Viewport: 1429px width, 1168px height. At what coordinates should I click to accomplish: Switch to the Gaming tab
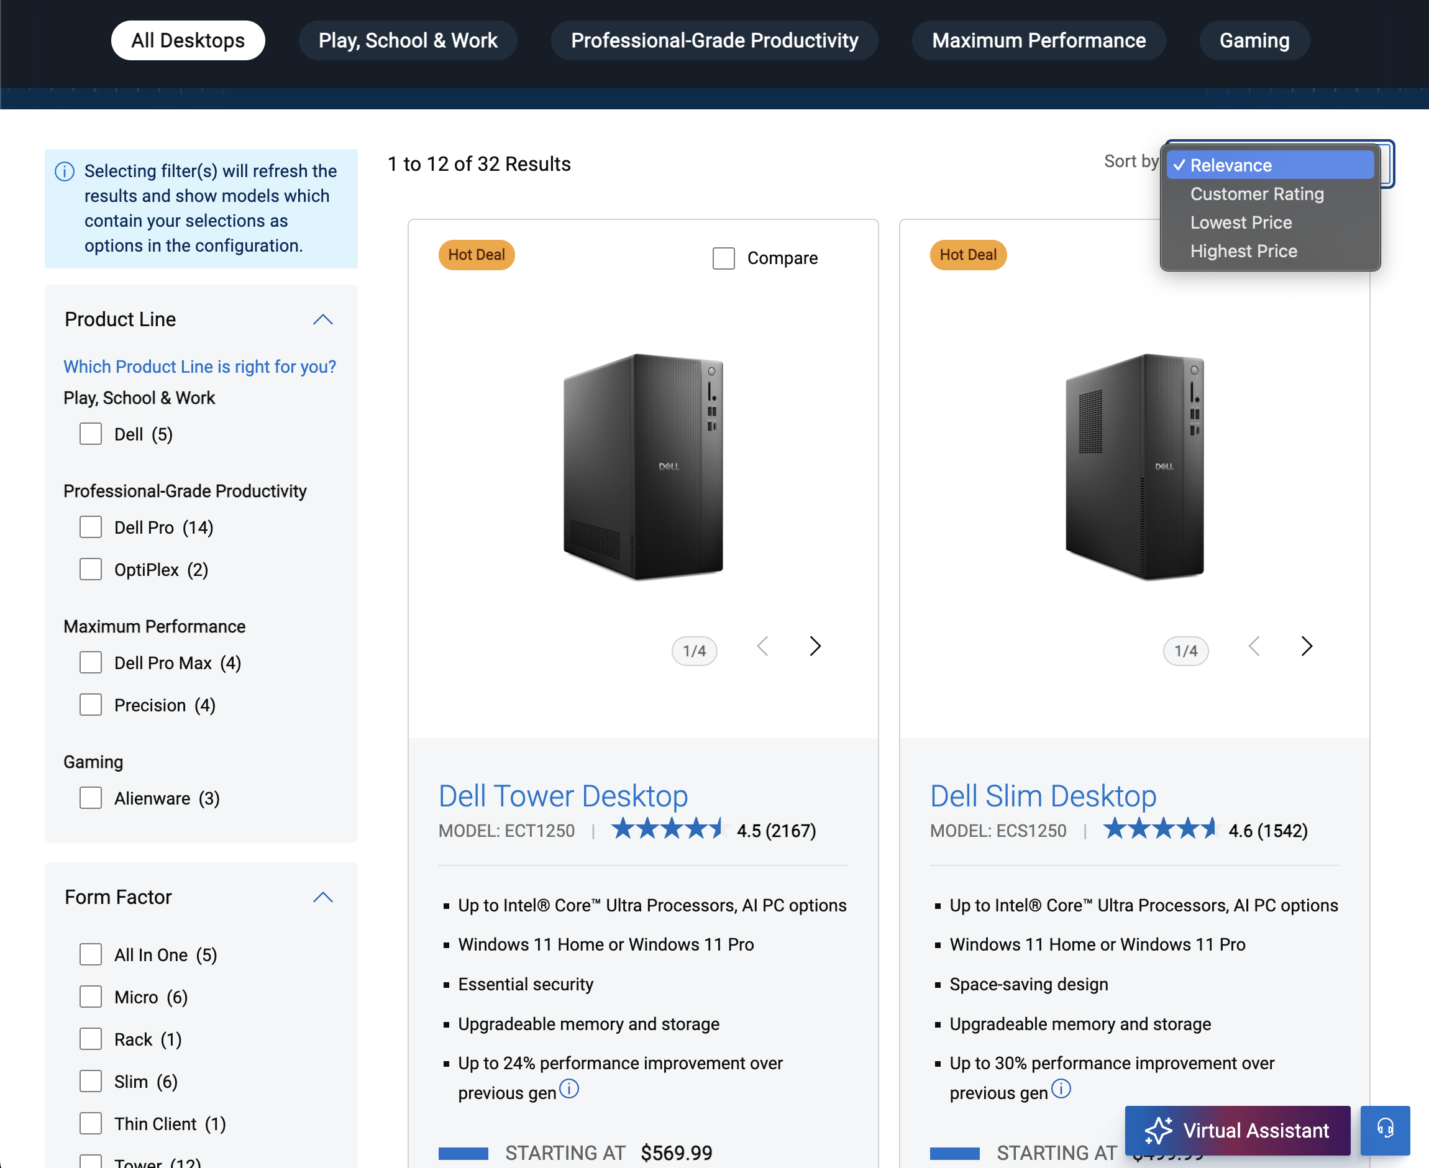point(1254,40)
